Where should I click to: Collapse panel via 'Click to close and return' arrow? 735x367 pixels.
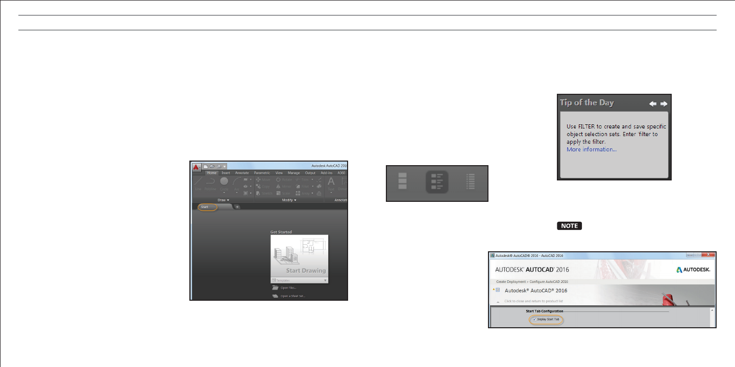pos(498,301)
